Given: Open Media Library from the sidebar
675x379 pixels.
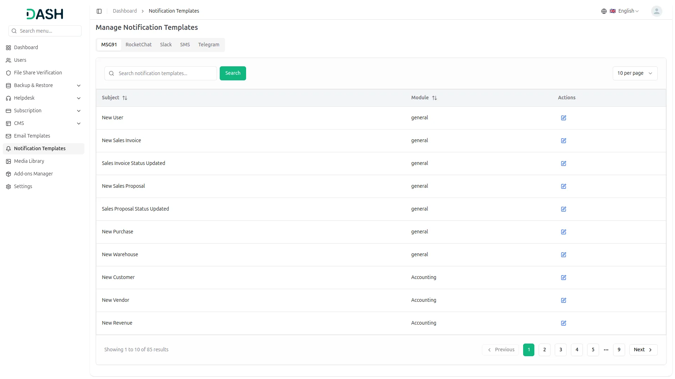Looking at the screenshot, I should click(x=29, y=161).
